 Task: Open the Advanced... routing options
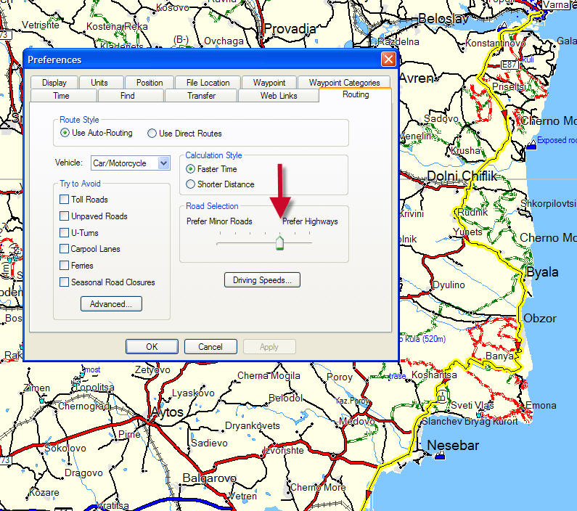tap(111, 304)
